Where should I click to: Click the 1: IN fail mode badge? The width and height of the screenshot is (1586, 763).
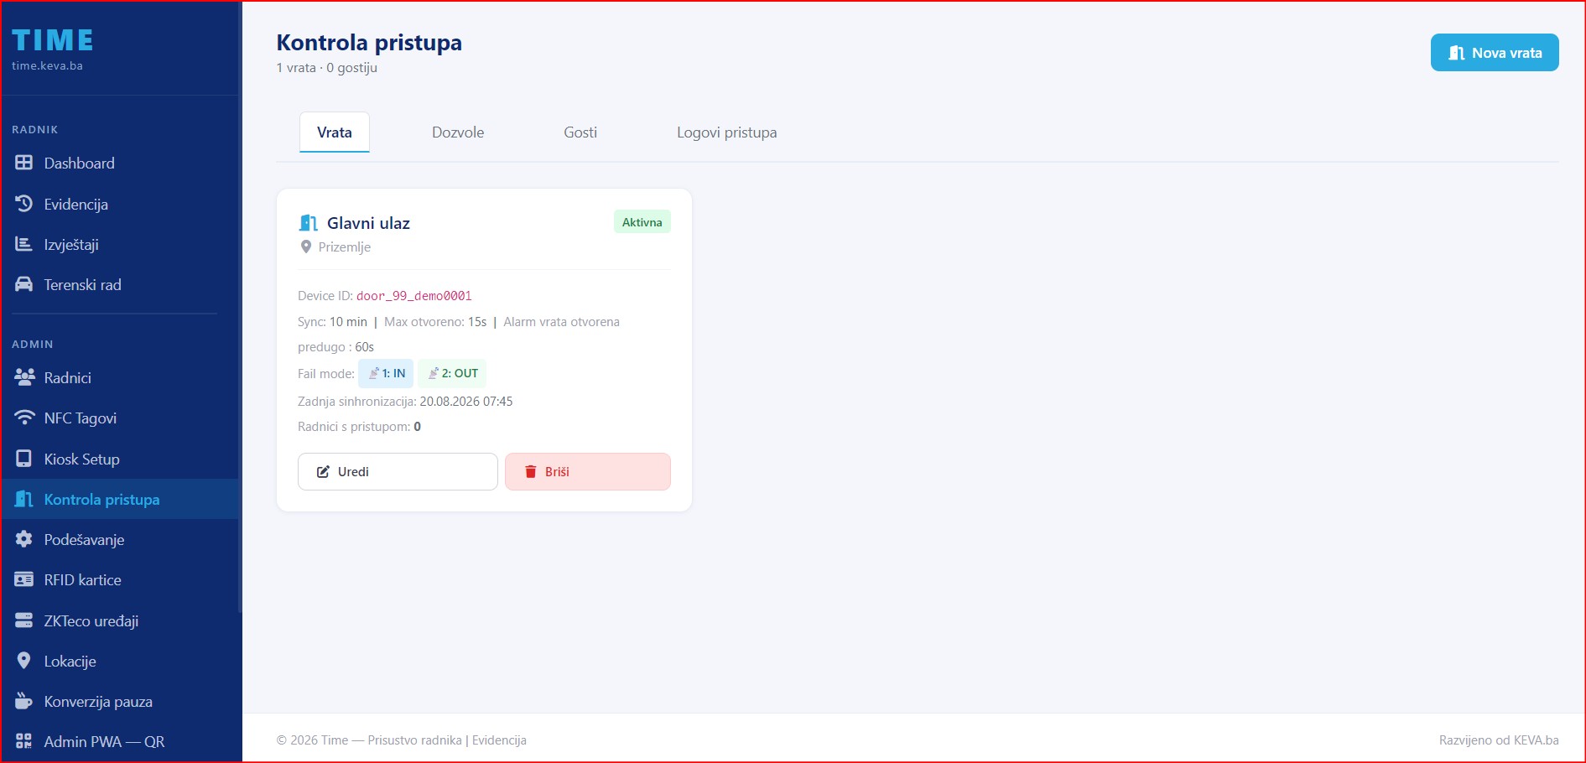click(x=386, y=373)
